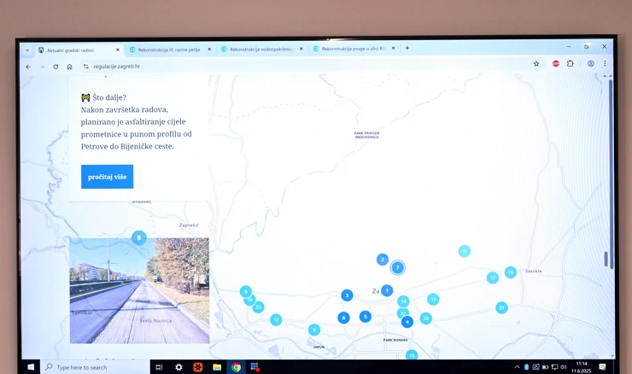Close the Rekonstrukcija pruge tab
This screenshot has width=632, height=374.
394,48
